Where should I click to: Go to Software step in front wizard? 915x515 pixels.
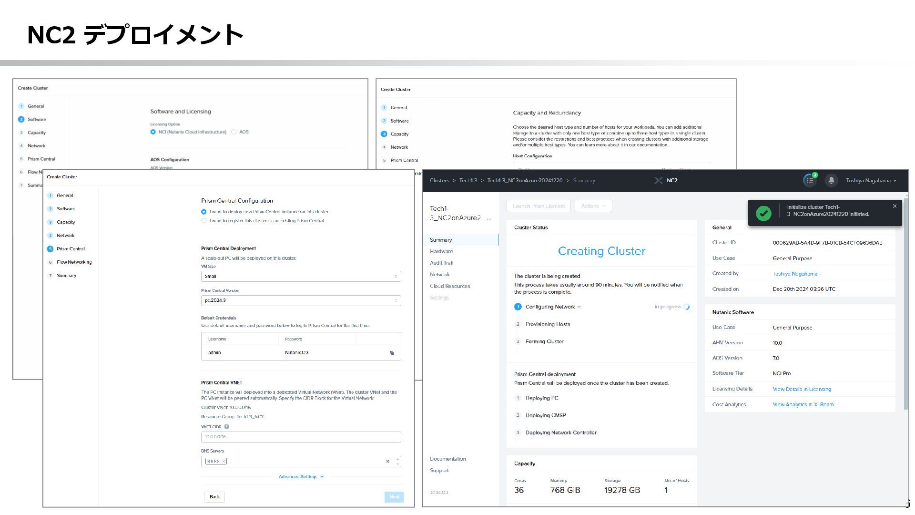tap(61, 209)
